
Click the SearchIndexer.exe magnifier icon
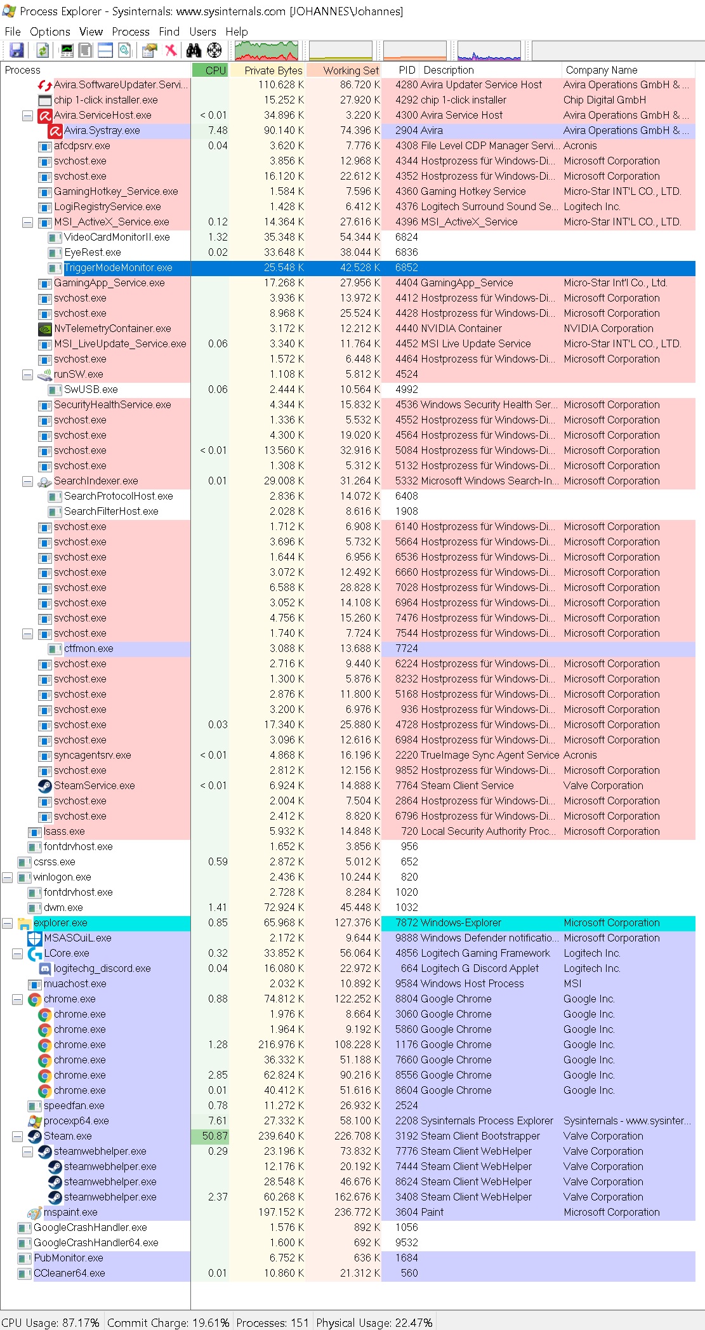45,481
